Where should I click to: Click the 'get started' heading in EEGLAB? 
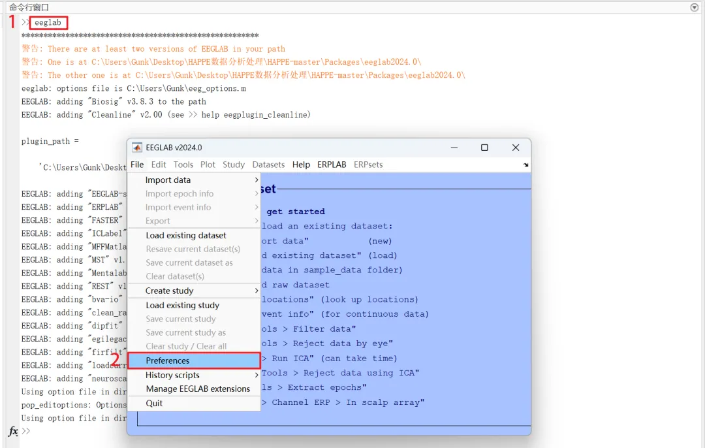(x=296, y=212)
